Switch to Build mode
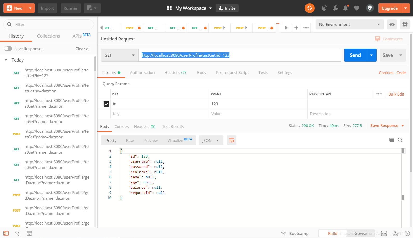Viewport: 413px width, 238px height. click(332, 233)
